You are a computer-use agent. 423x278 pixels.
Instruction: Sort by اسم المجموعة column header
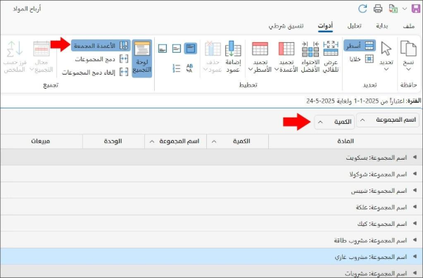click(x=176, y=141)
